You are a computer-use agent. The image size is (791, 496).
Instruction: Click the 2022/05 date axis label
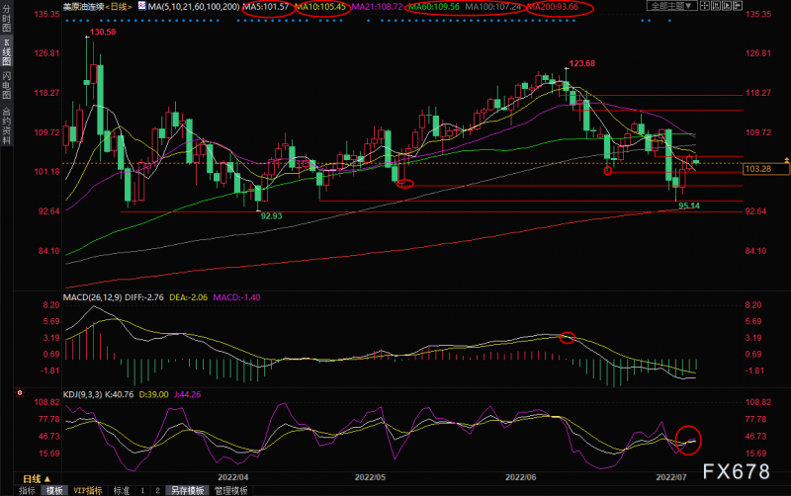[370, 477]
